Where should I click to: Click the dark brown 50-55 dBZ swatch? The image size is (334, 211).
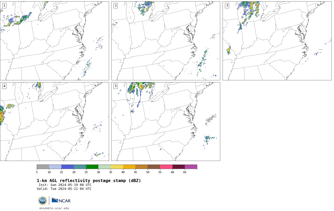tap(154, 167)
